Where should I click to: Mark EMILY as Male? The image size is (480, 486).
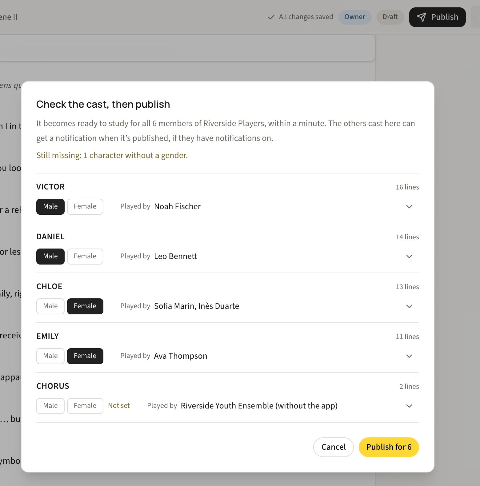click(50, 356)
